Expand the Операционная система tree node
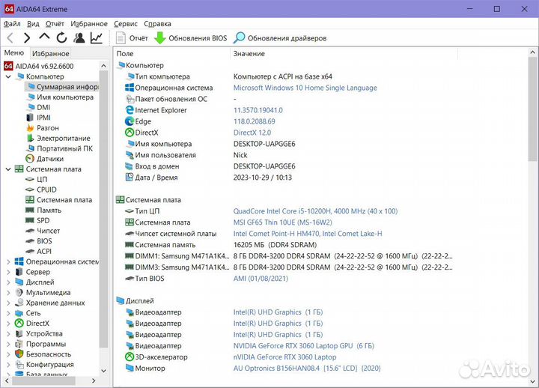 8,261
